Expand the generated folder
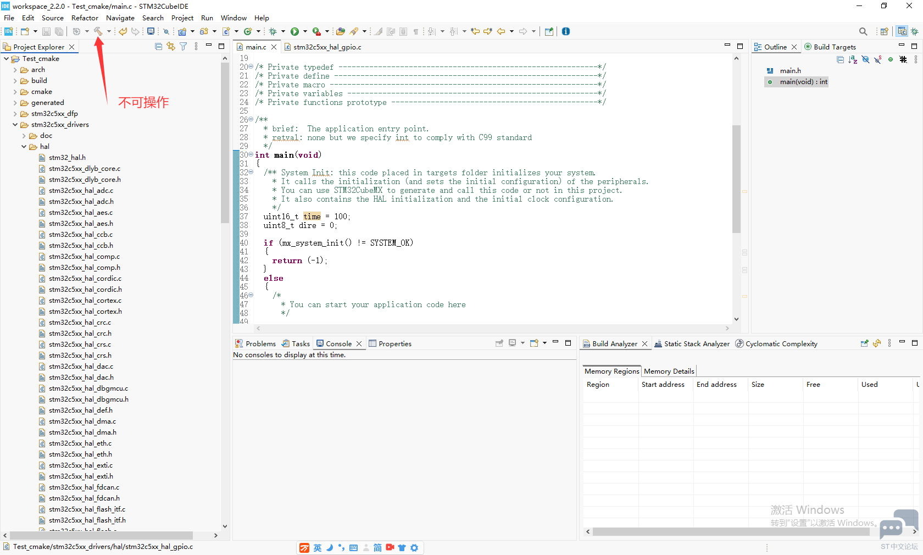Screen dimensions: 923x555 pos(15,103)
